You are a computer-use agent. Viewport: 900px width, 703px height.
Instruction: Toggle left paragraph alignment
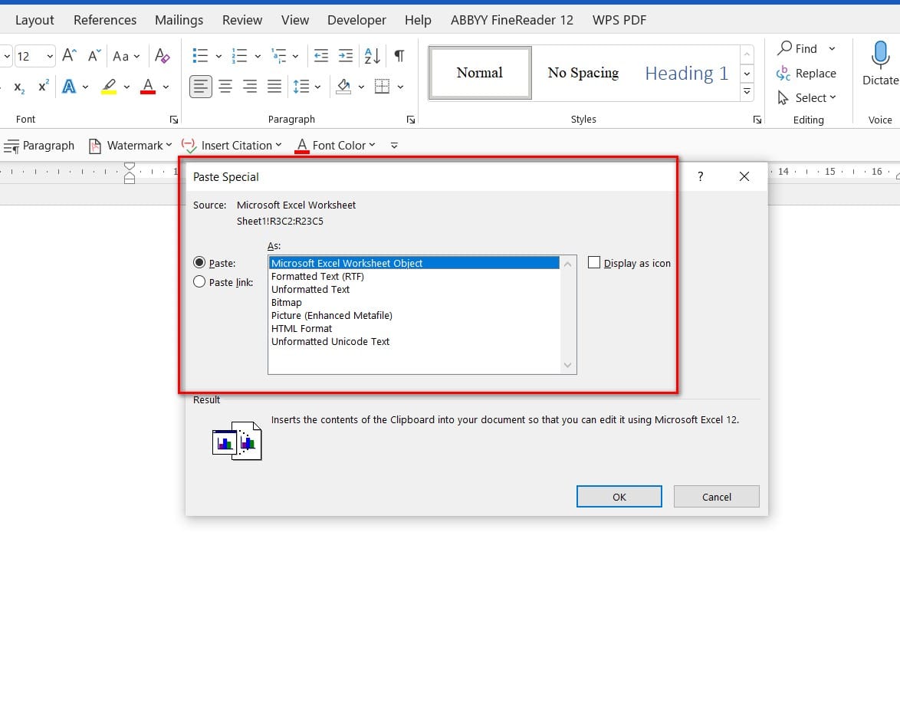point(201,87)
